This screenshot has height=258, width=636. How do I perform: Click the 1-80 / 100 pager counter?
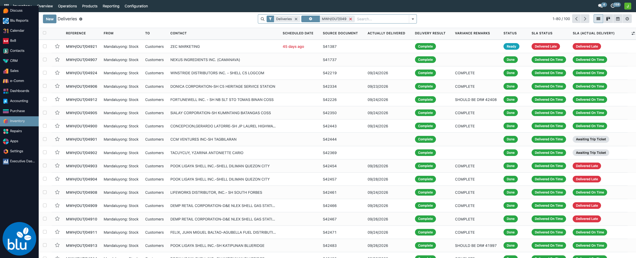point(561,19)
